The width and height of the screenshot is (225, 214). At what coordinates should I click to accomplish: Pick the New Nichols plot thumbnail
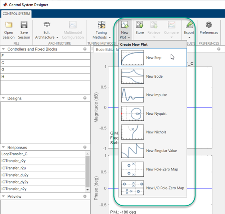tap(132, 132)
